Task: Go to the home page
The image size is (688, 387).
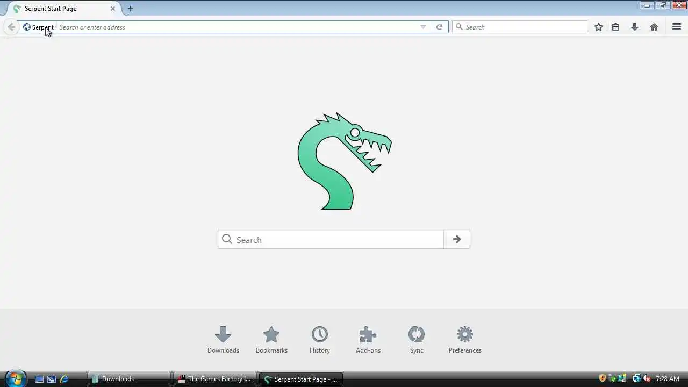Action: tap(654, 27)
